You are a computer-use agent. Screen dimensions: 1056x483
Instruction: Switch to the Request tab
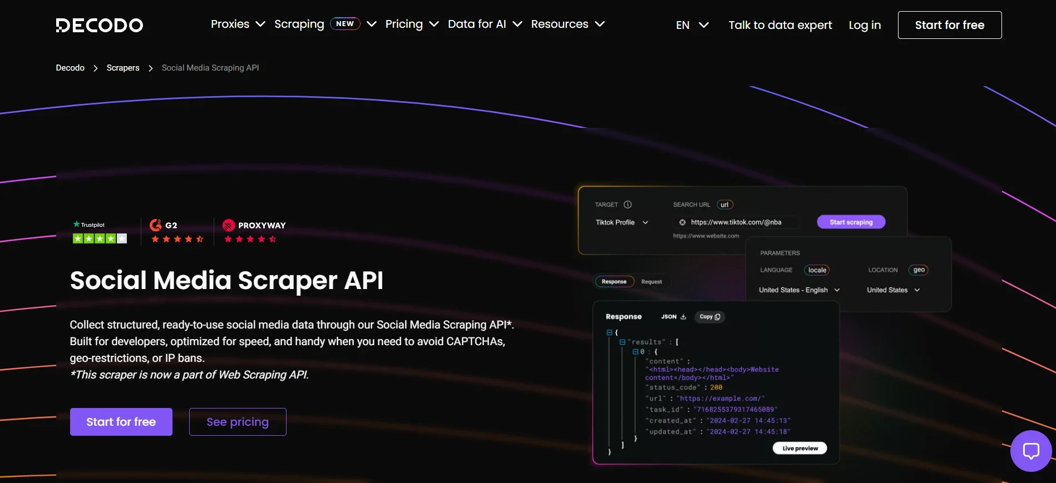point(652,282)
